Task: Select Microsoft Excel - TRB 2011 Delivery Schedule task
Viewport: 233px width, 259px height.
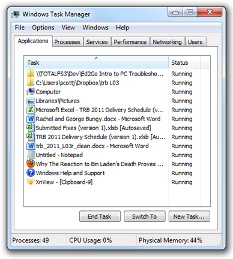Action: pyautogui.click(x=117, y=110)
